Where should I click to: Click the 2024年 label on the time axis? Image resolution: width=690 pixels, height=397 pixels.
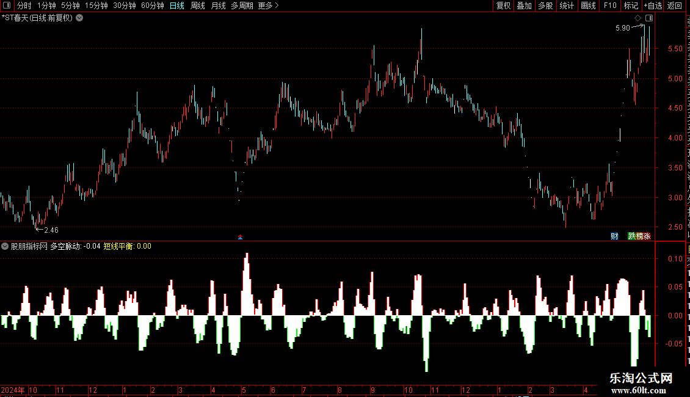click(x=13, y=390)
